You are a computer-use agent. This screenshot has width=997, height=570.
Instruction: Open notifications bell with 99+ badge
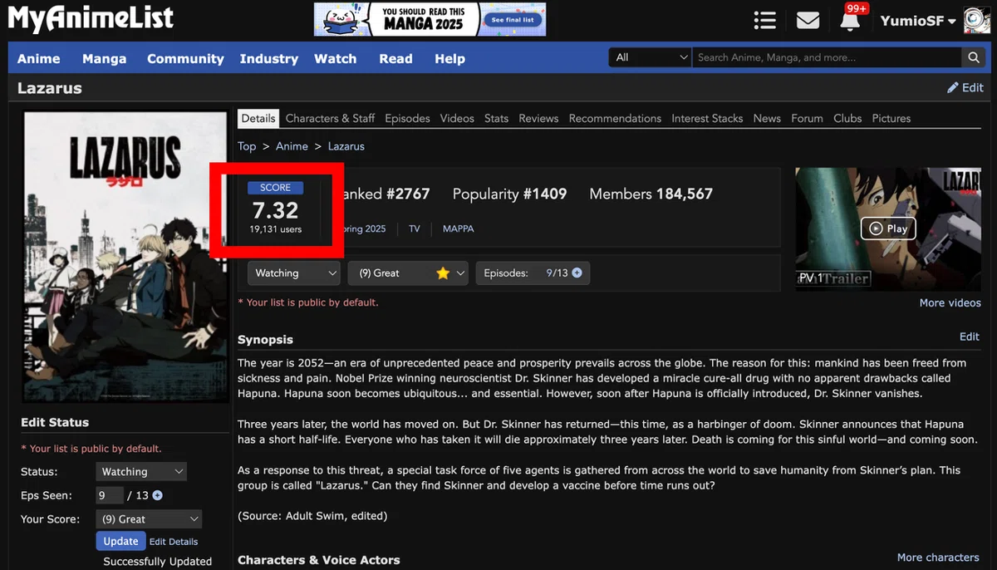pos(850,20)
